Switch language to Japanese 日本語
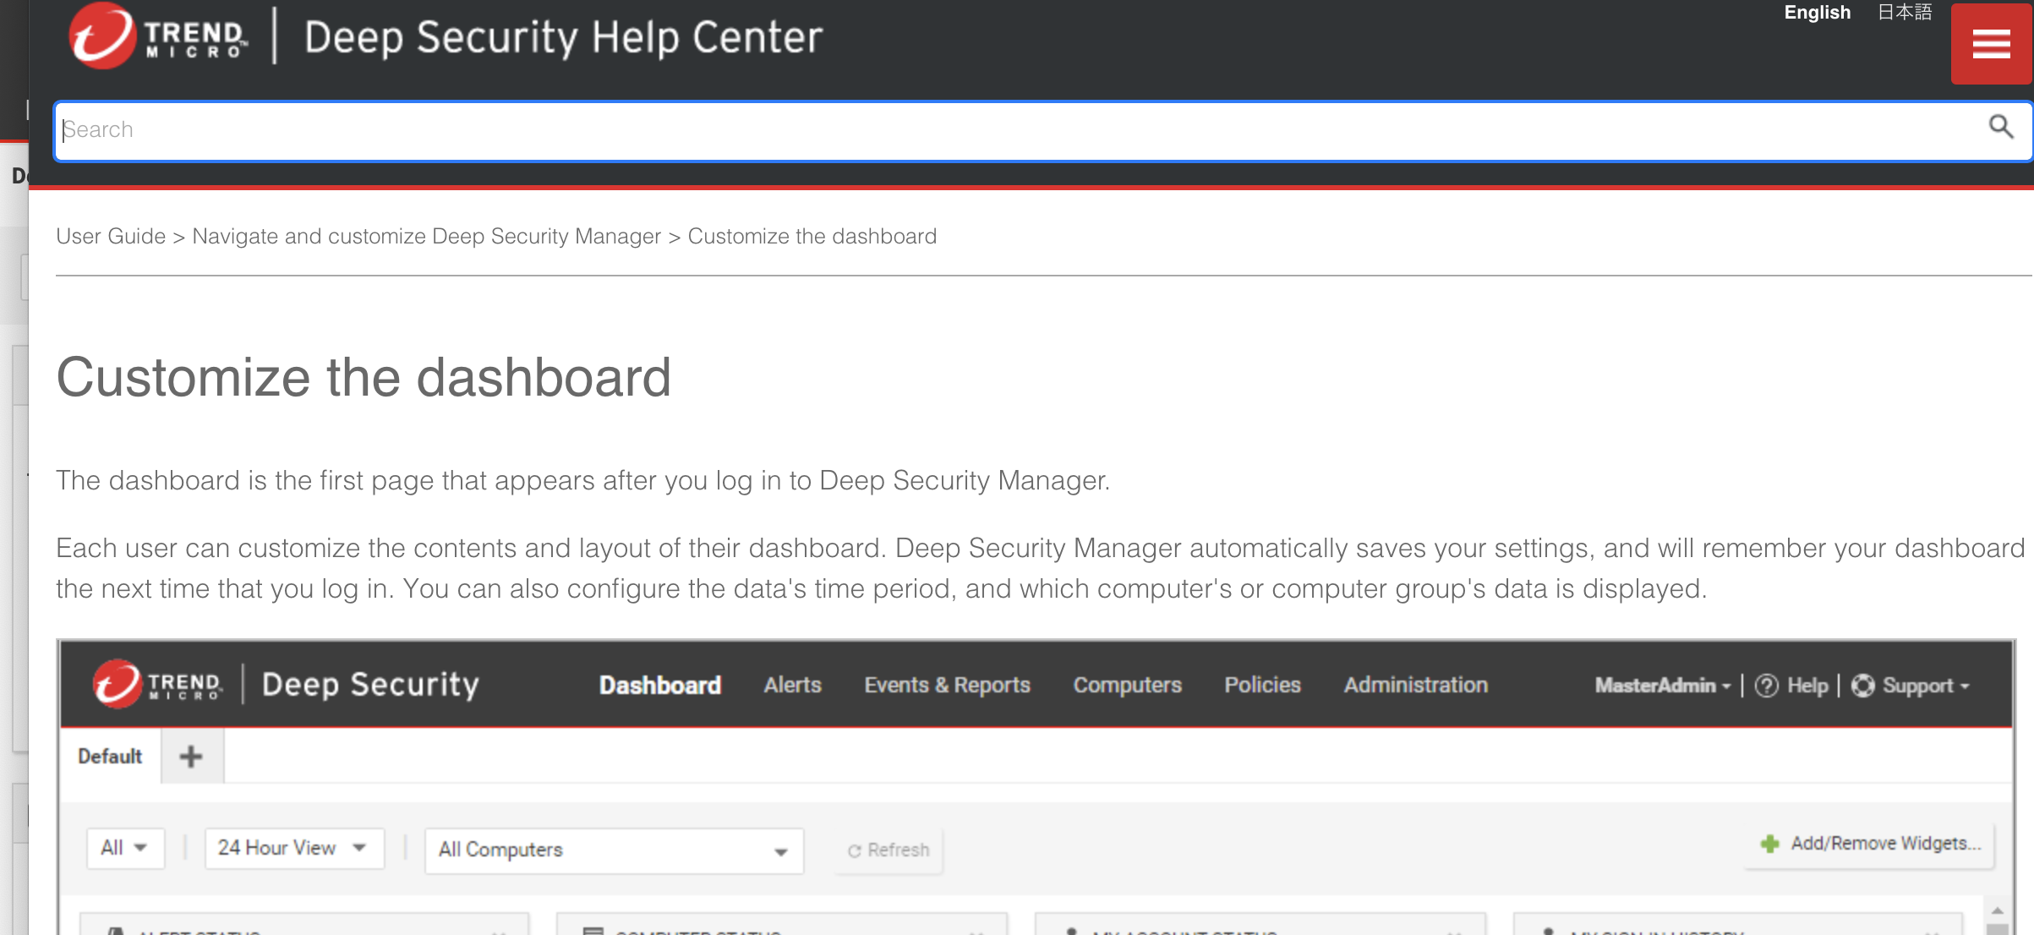This screenshot has height=935, width=2034. (1905, 13)
